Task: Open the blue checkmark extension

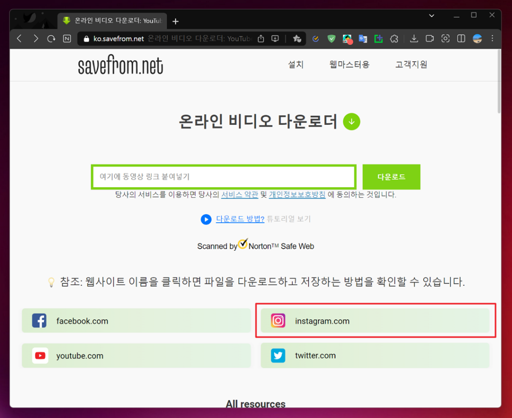Action: (x=315, y=39)
